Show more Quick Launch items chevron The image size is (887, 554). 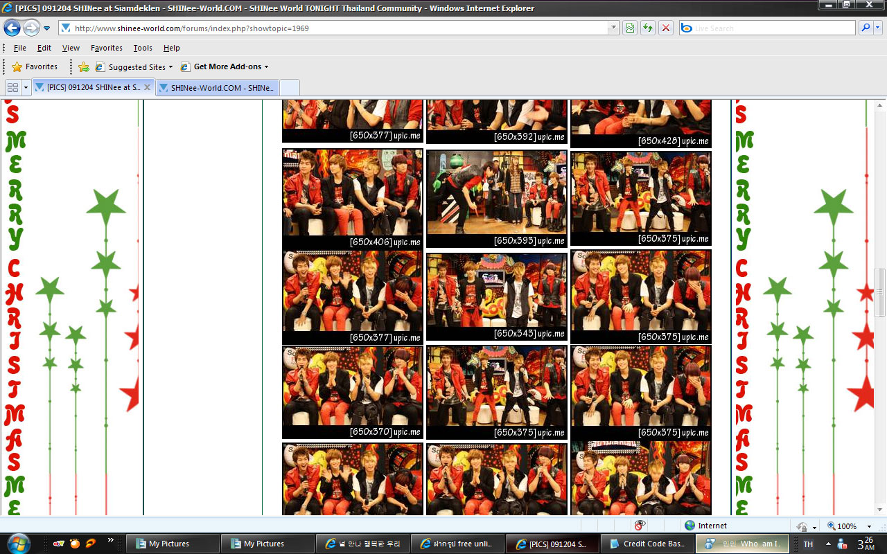[x=110, y=540]
